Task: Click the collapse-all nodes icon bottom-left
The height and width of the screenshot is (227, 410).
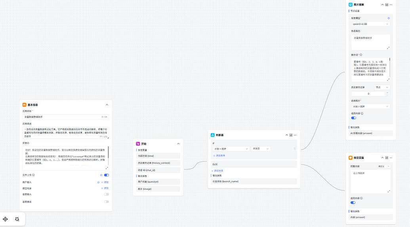Action: click(x=6, y=219)
